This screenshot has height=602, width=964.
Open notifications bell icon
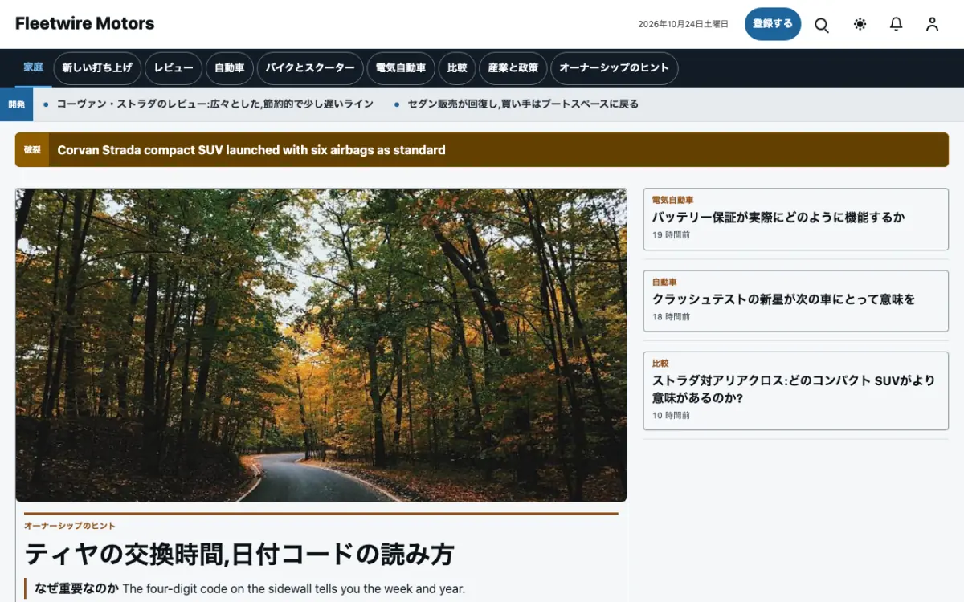coord(896,24)
